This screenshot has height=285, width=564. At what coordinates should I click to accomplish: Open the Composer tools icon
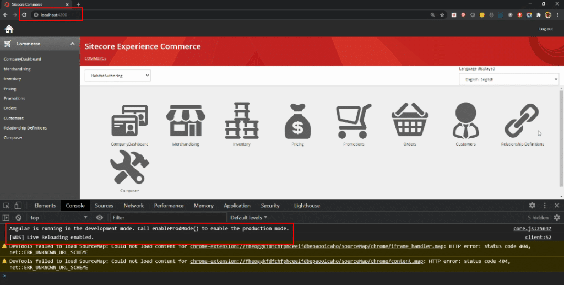[129, 168]
